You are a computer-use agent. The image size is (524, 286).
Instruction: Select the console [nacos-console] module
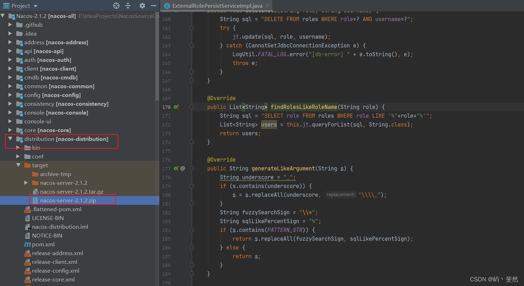tap(56, 112)
